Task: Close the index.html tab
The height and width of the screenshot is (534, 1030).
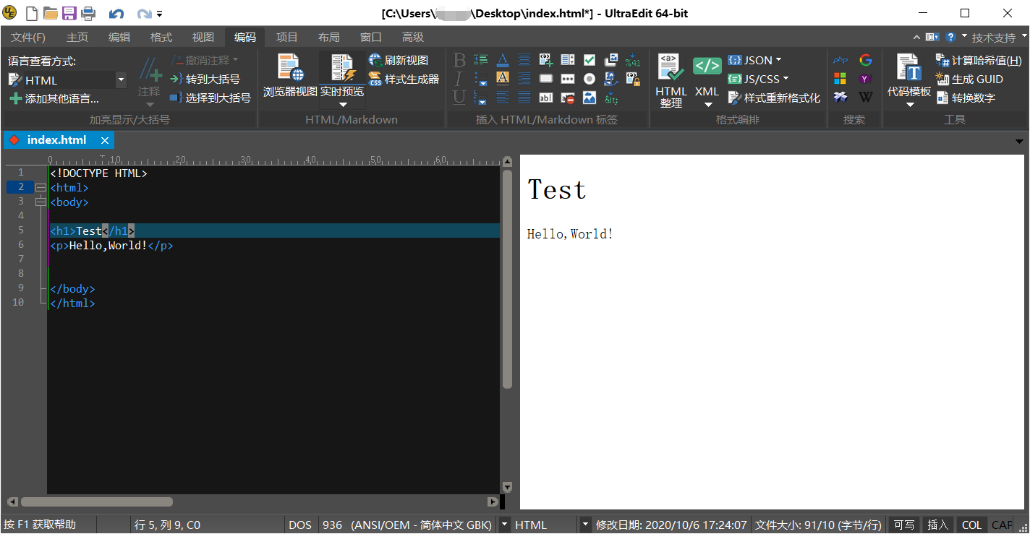Action: pos(105,140)
